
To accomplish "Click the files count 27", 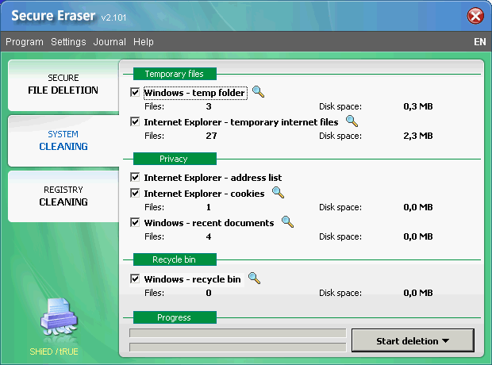I will 211,136.
